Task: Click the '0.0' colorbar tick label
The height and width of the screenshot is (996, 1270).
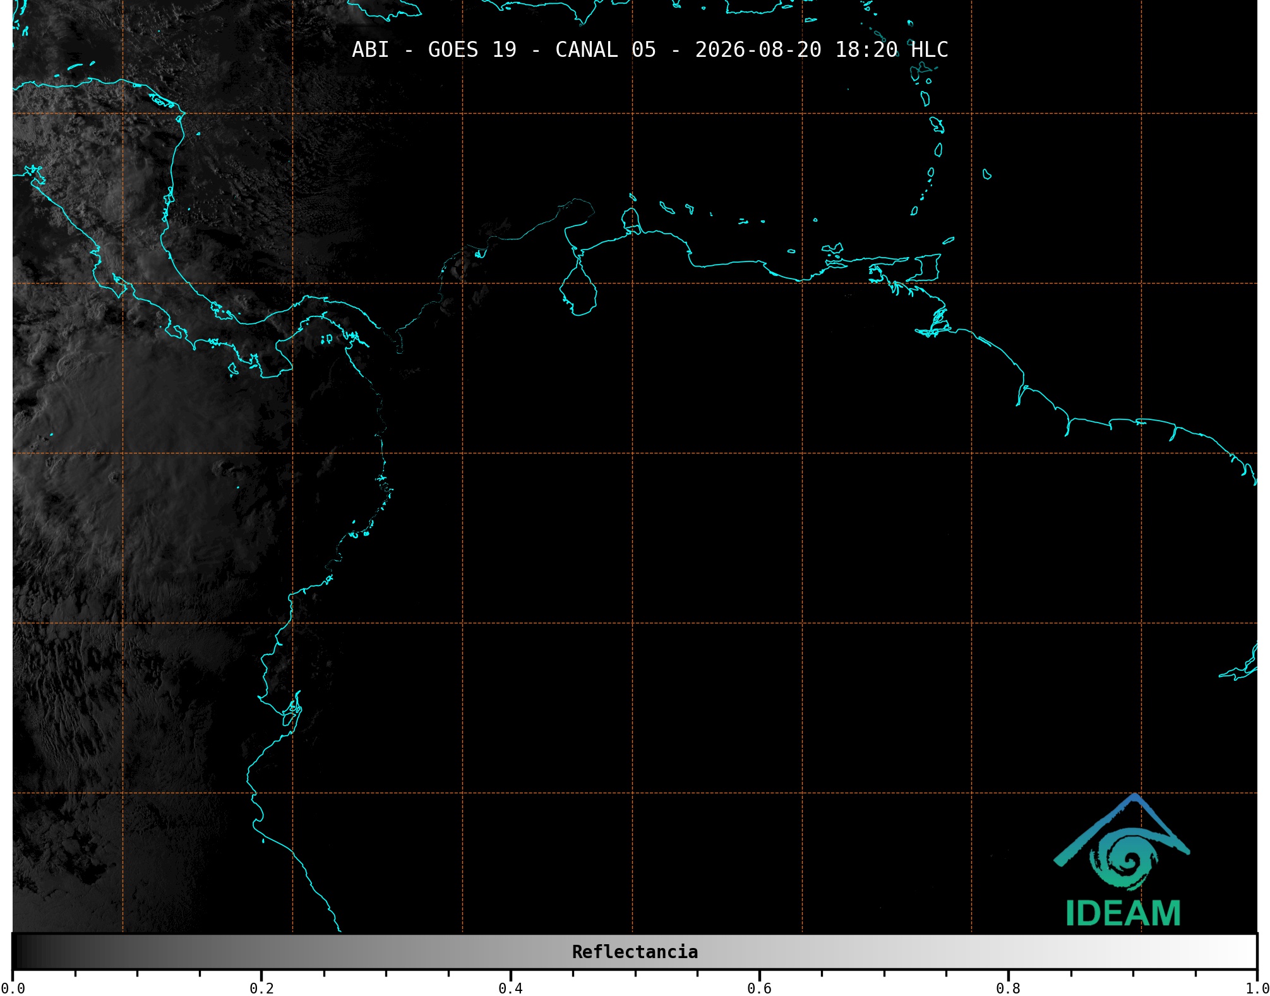Action: pos(13,988)
